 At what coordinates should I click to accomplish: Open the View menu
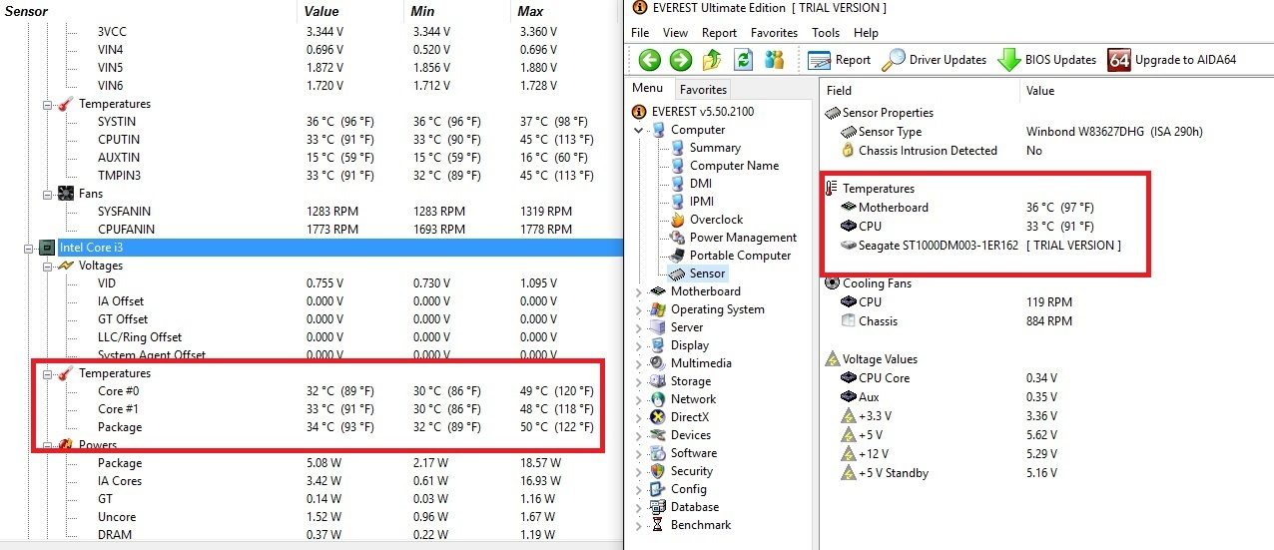pos(676,33)
